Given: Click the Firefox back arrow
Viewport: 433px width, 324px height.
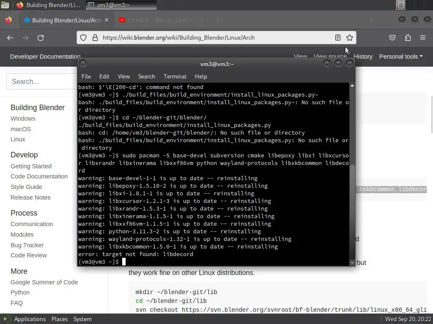Looking at the screenshot, I should [x=10, y=38].
